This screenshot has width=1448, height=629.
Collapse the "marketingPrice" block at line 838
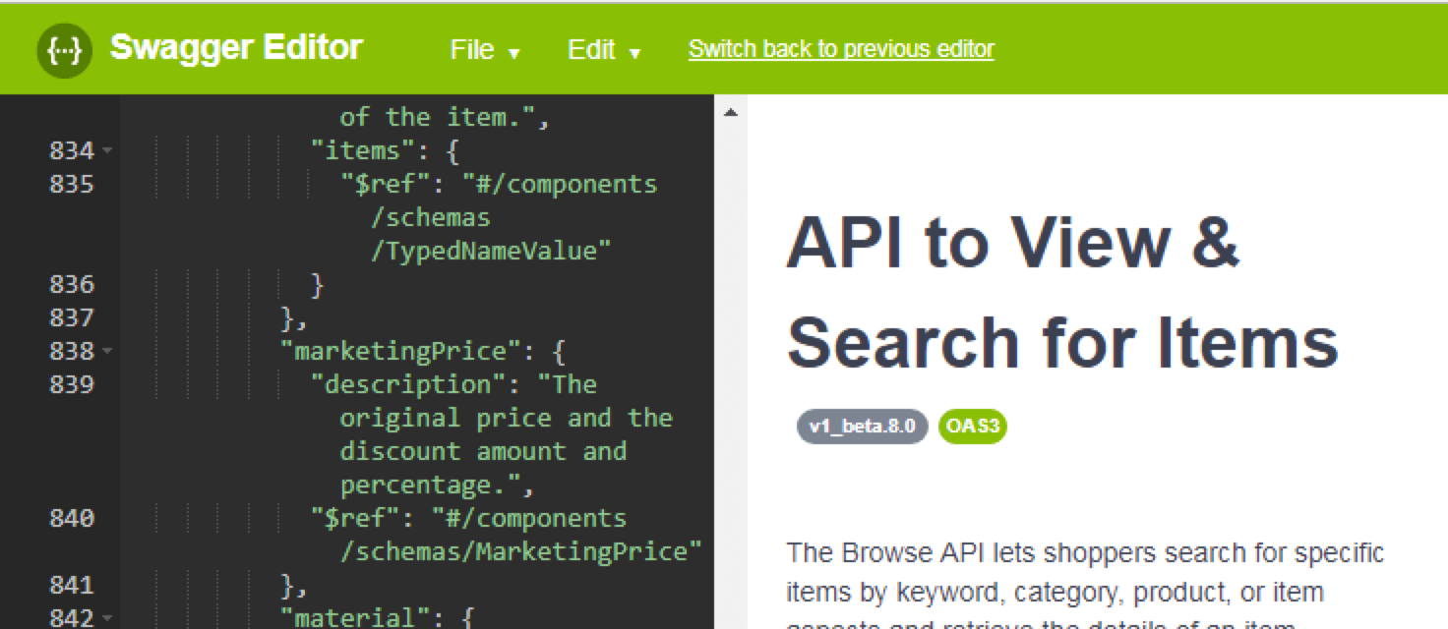(106, 352)
